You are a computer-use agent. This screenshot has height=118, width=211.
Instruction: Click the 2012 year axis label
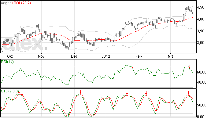click(x=106, y=56)
